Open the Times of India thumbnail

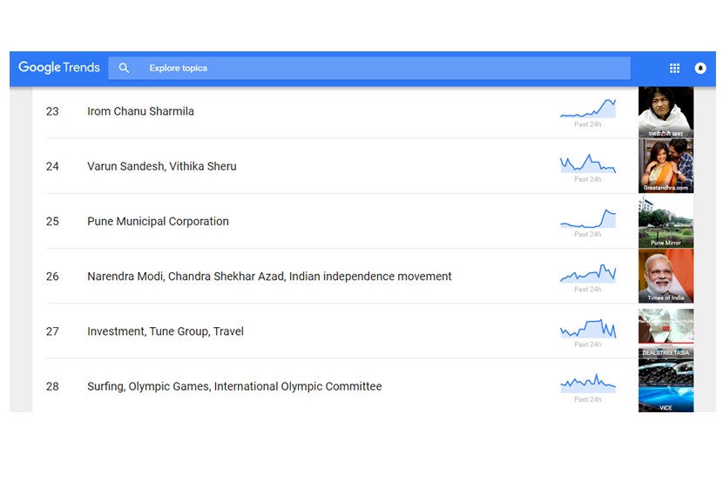[x=666, y=277]
